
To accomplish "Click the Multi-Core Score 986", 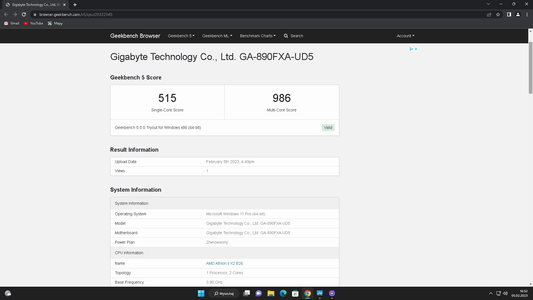I will tap(281, 98).
